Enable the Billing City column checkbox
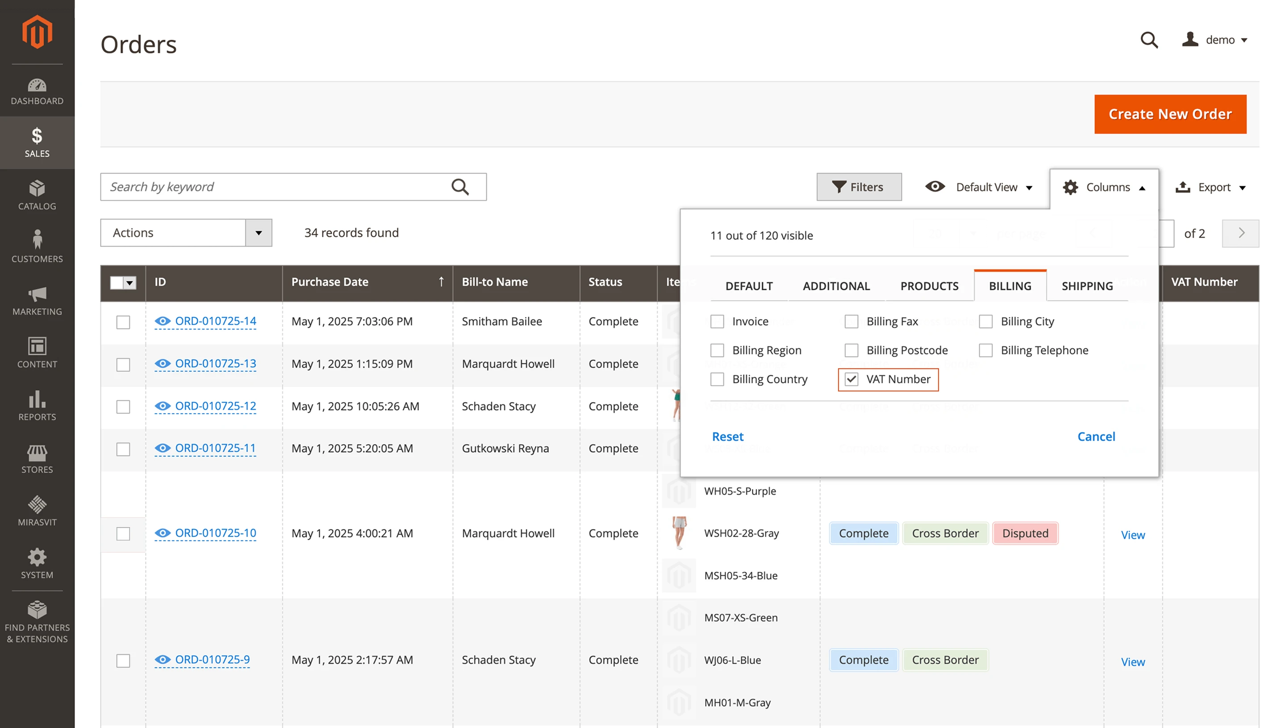Screen dimensions: 1285x728 985,321
